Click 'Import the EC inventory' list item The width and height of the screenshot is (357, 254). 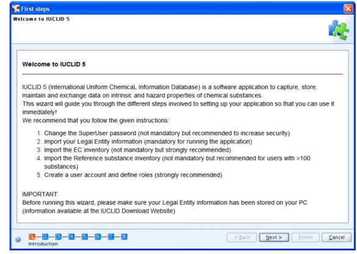click(137, 150)
